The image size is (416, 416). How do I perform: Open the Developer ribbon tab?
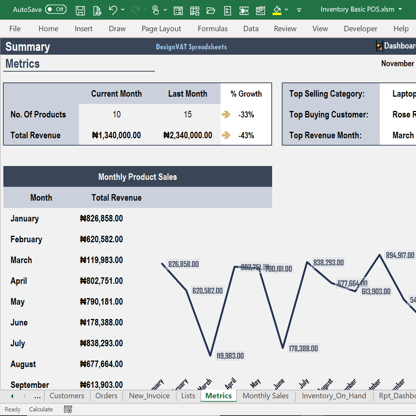pos(361,29)
